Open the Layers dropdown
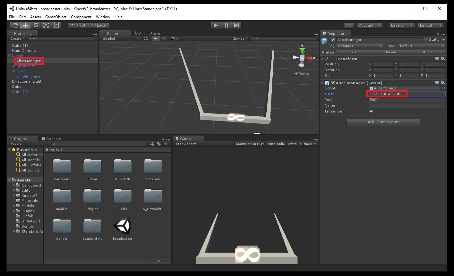Screen dimensions: 454x276 [402, 25]
